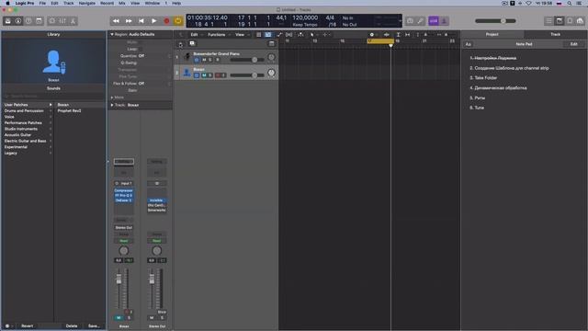This screenshot has width=588, height=331.
Task: Toggle the pencil Replace mode button
Action: [x=421, y=21]
